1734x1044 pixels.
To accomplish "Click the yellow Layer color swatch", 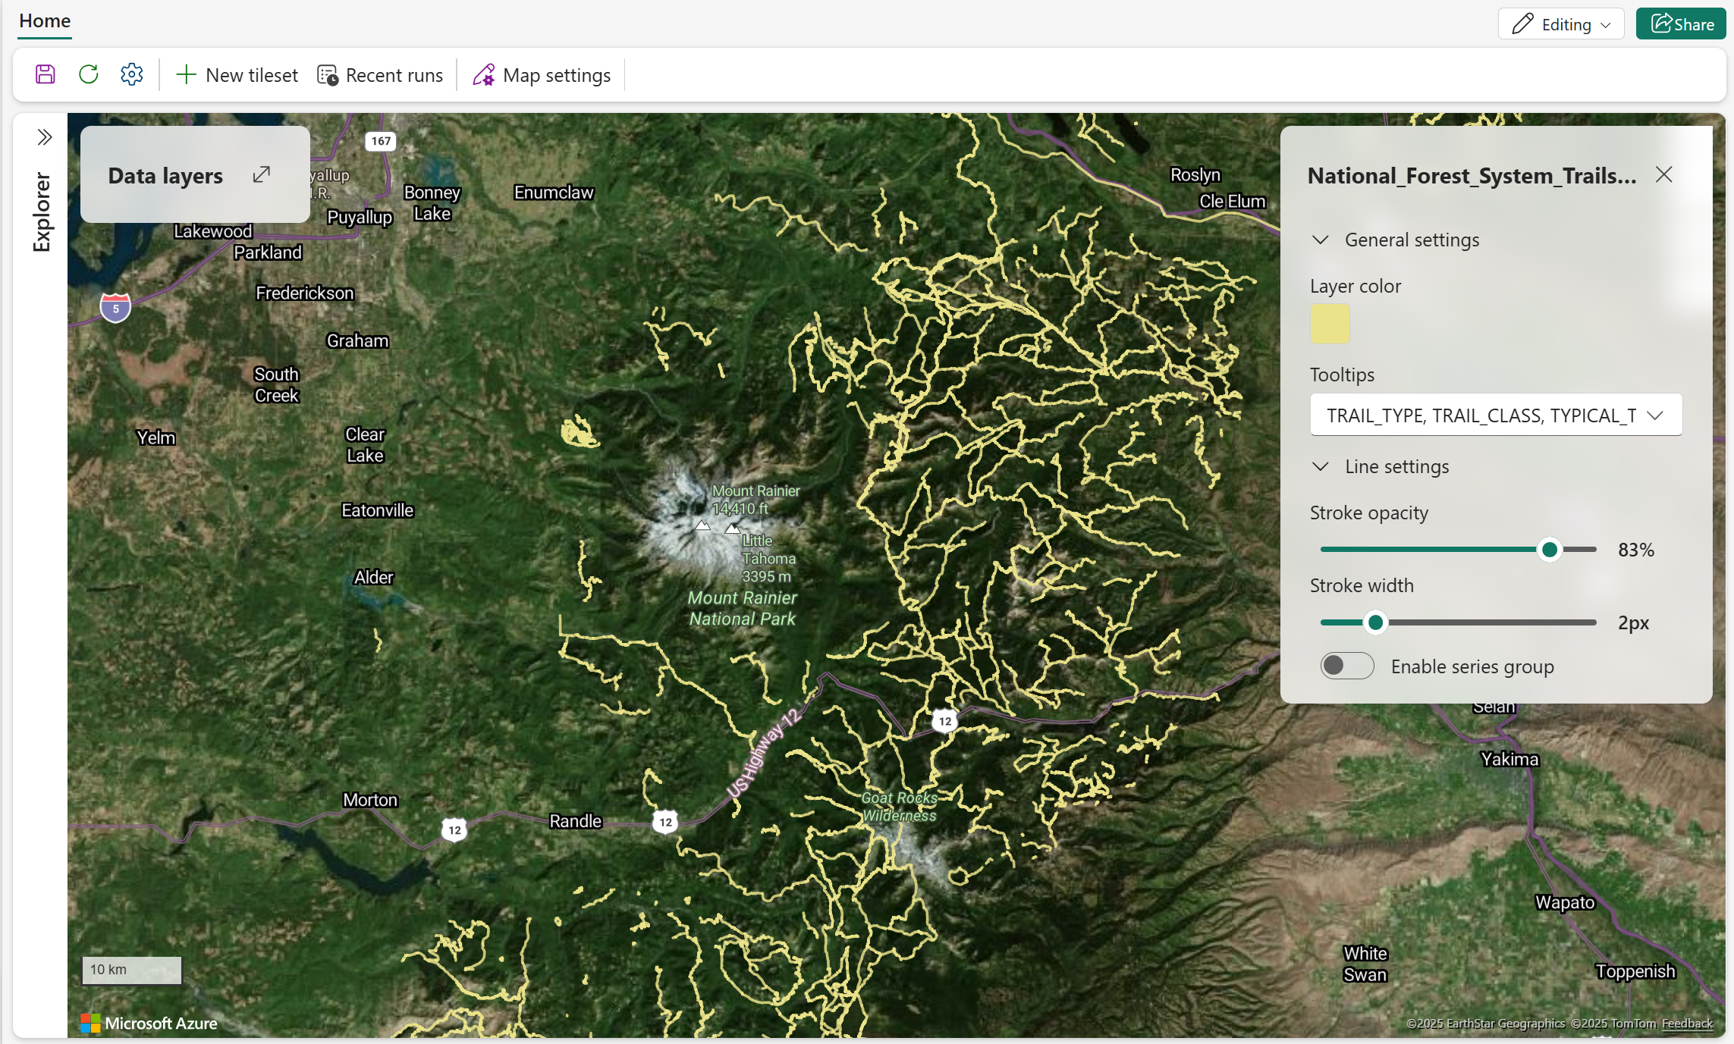I will coord(1330,324).
